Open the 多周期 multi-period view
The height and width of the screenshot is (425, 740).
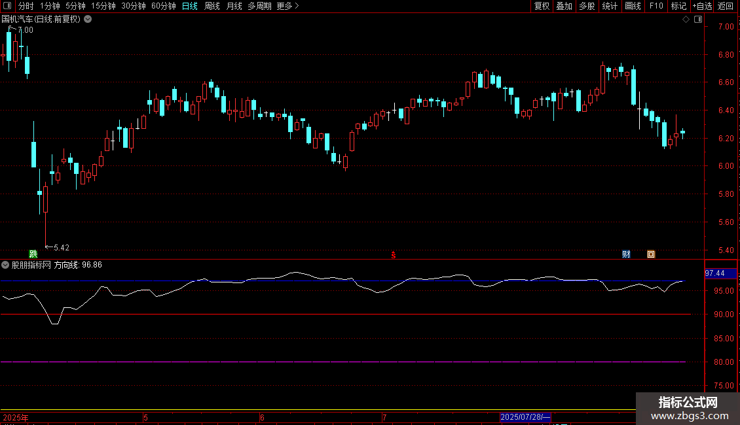[259, 6]
